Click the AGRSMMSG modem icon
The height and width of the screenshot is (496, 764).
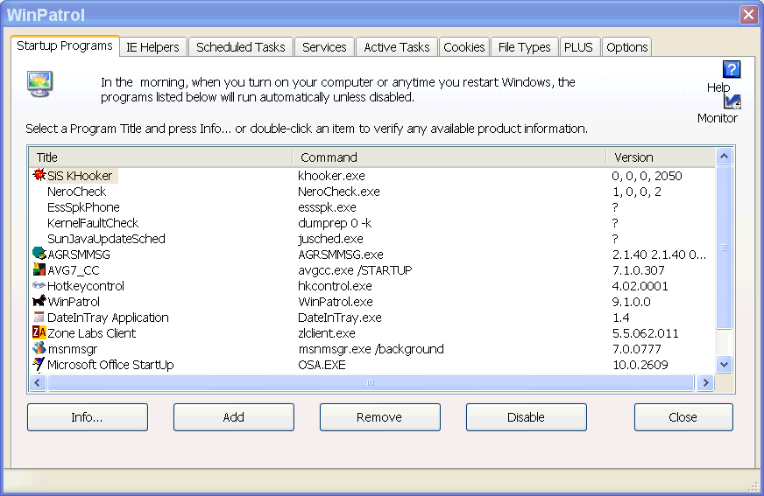point(39,254)
